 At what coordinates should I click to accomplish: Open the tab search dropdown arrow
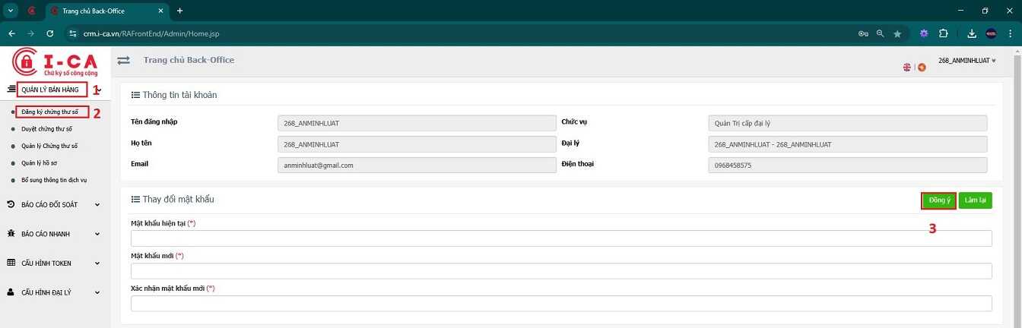point(11,11)
